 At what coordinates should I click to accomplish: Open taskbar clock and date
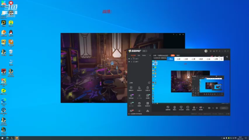240,138
